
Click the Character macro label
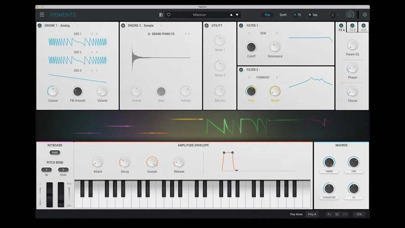(329, 198)
